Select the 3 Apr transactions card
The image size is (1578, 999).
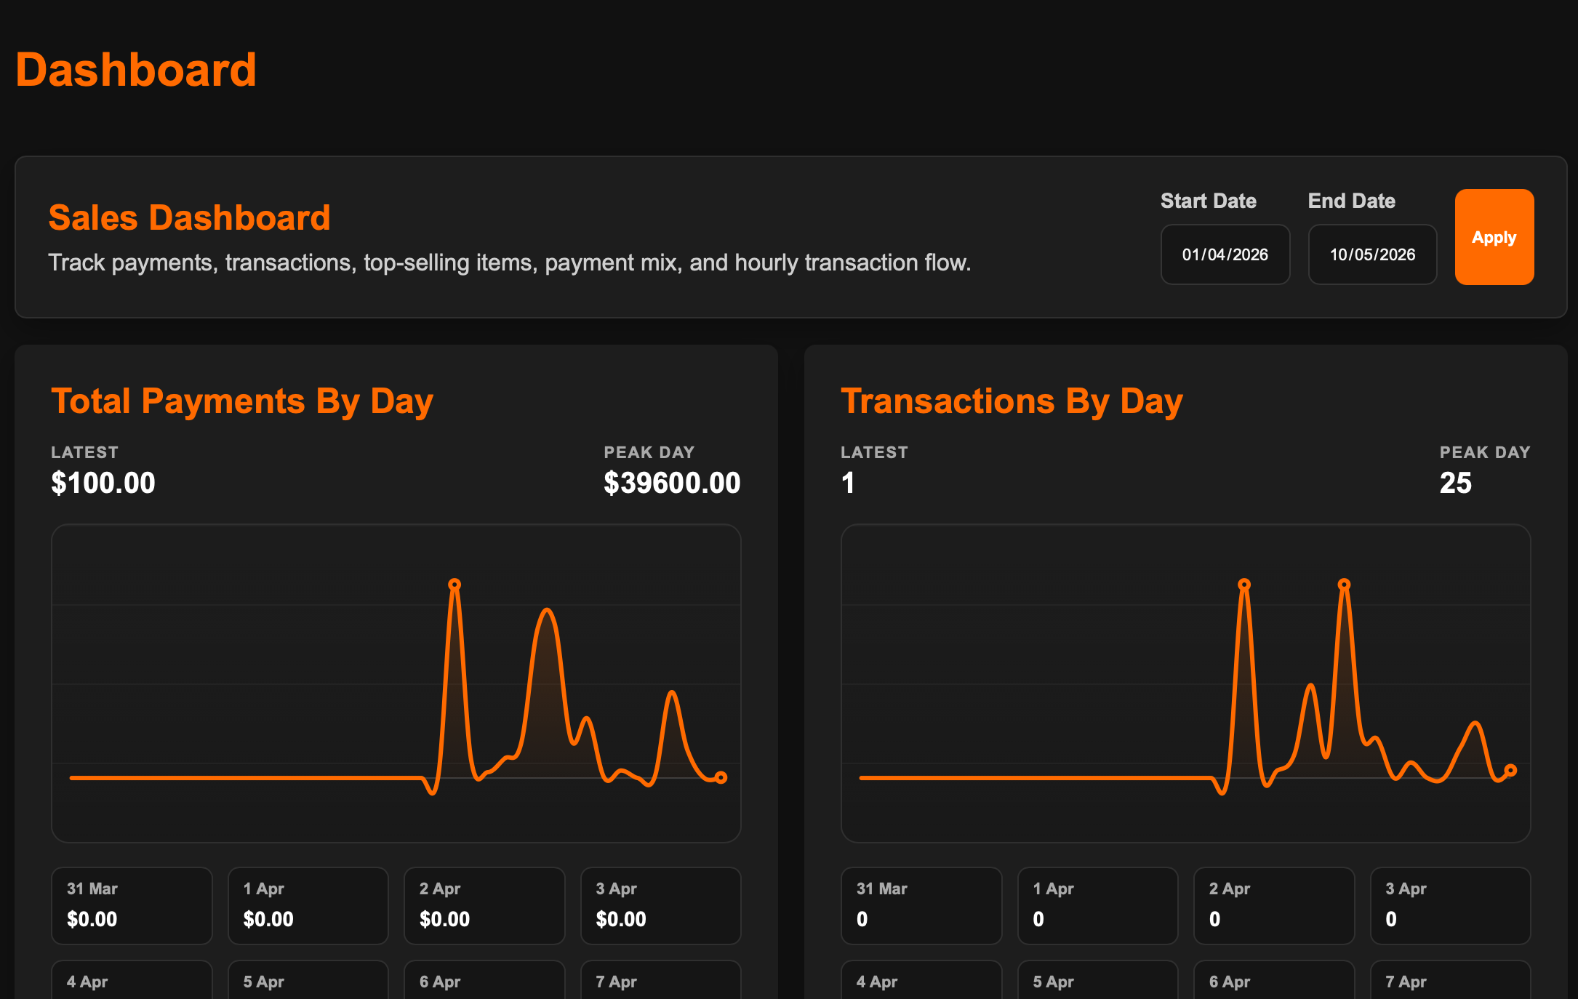tap(1451, 906)
